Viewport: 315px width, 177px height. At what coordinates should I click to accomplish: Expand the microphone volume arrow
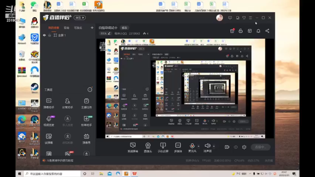point(198,146)
